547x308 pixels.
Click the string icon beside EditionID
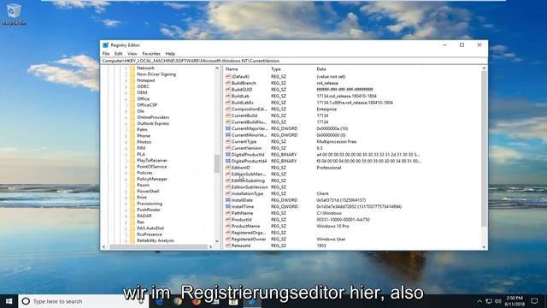(228, 168)
